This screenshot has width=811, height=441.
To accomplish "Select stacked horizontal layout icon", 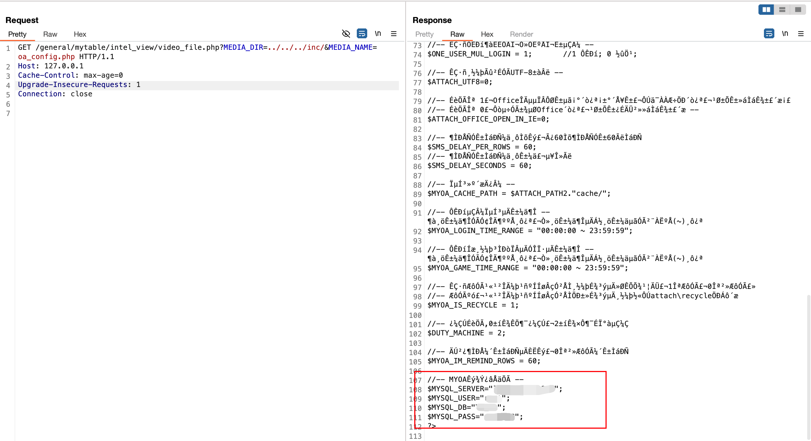I will [782, 10].
